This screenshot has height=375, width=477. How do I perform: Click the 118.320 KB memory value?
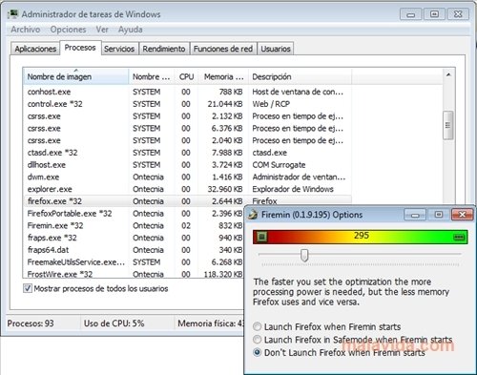point(223,274)
